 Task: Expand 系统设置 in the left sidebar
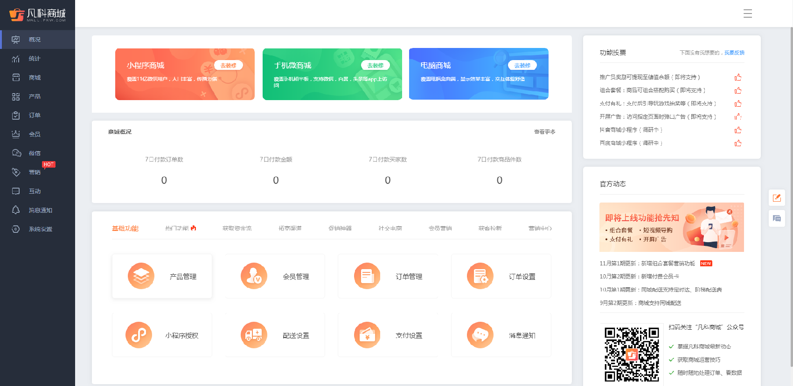click(x=40, y=229)
